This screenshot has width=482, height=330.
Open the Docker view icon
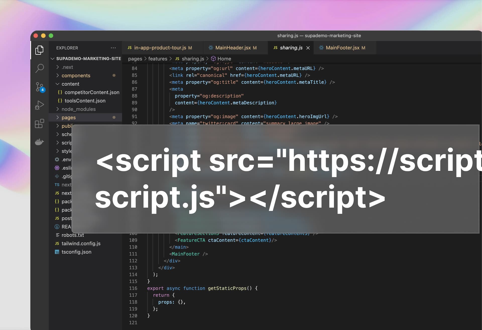pyautogui.click(x=39, y=142)
